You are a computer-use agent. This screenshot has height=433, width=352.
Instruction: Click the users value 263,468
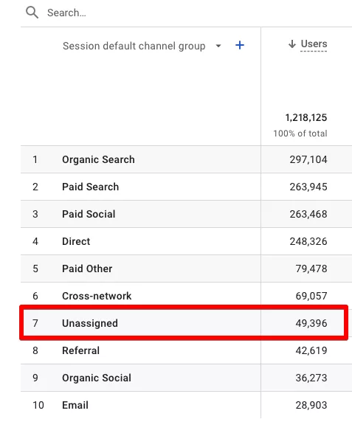(x=308, y=215)
